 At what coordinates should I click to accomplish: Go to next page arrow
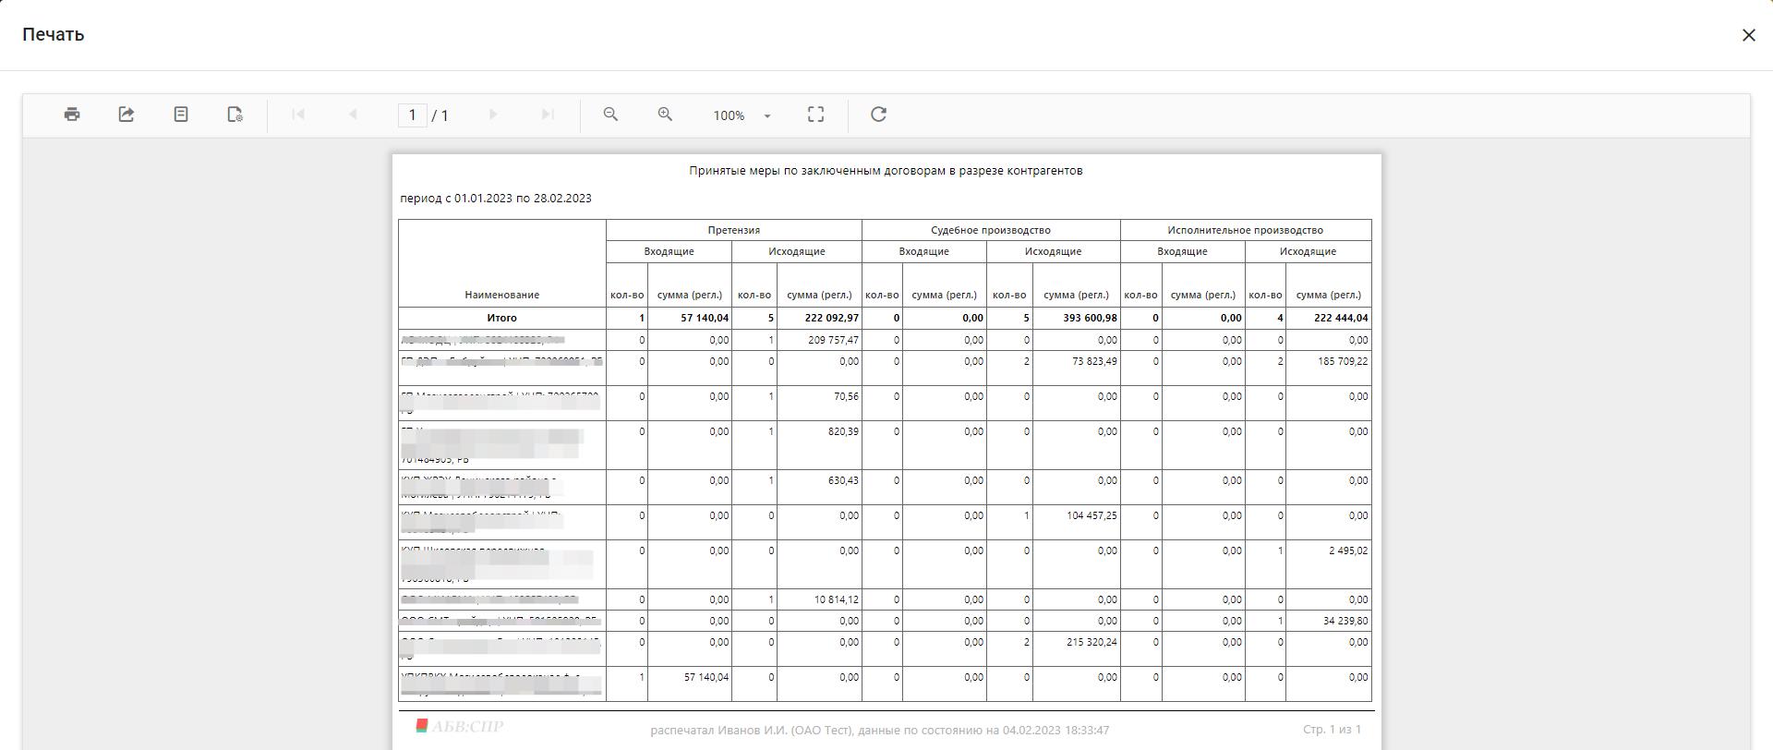(493, 115)
